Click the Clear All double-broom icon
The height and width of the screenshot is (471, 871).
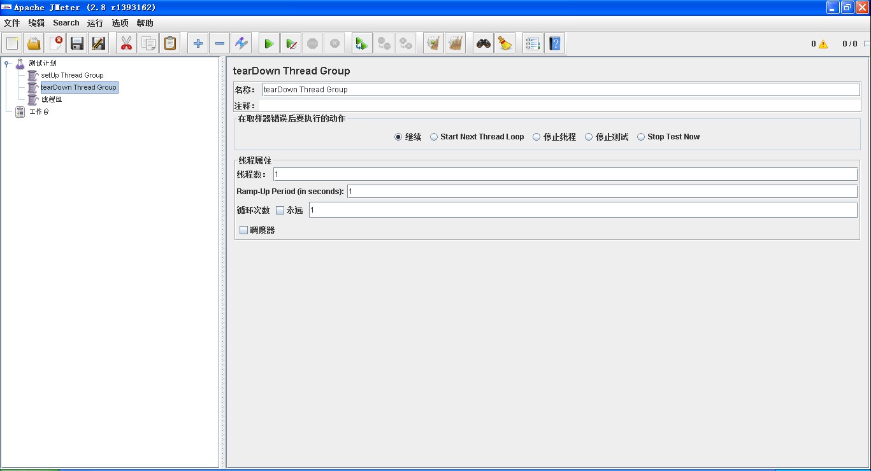(x=455, y=43)
